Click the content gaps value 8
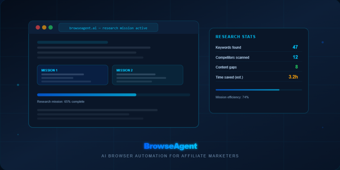The width and height of the screenshot is (340, 170). tap(297, 67)
